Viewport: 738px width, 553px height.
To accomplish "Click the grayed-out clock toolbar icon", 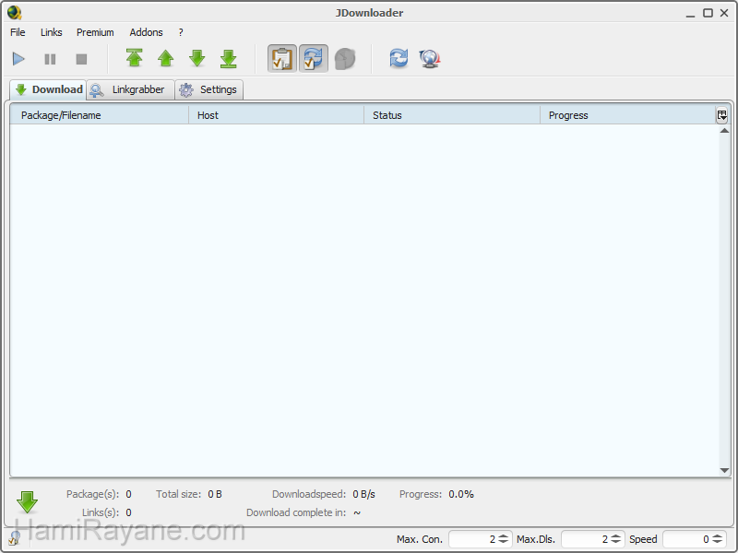I will 345,59.
